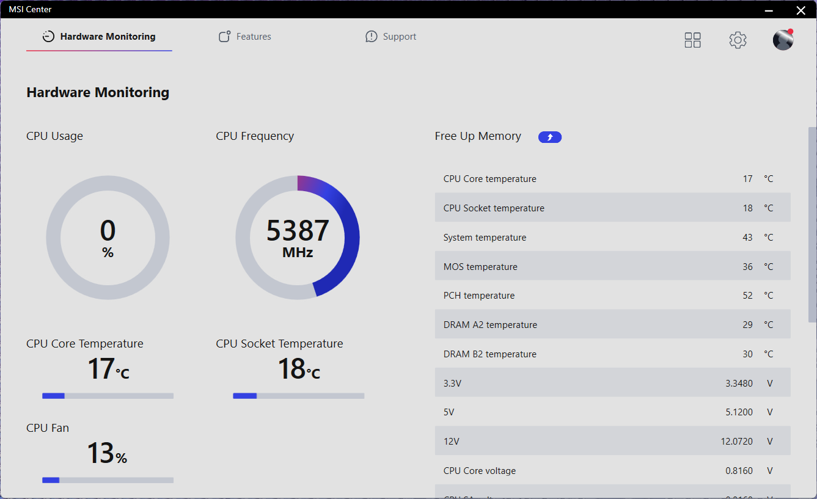The image size is (817, 499).
Task: Select the Hardware Monitoring gauge icon
Action: [48, 36]
